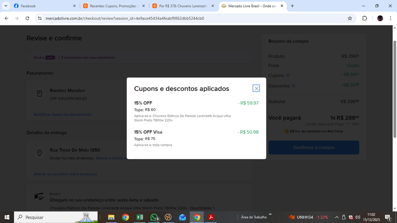Click Modificar dados de faturamento link
This screenshot has width=397, height=223.
tap(63, 115)
